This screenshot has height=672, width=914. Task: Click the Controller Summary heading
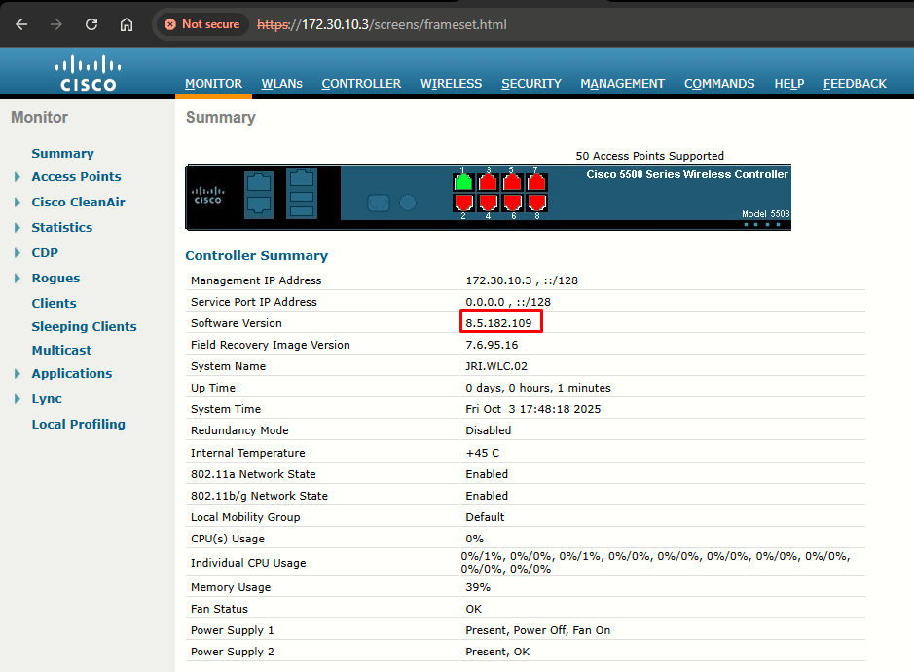click(x=256, y=255)
